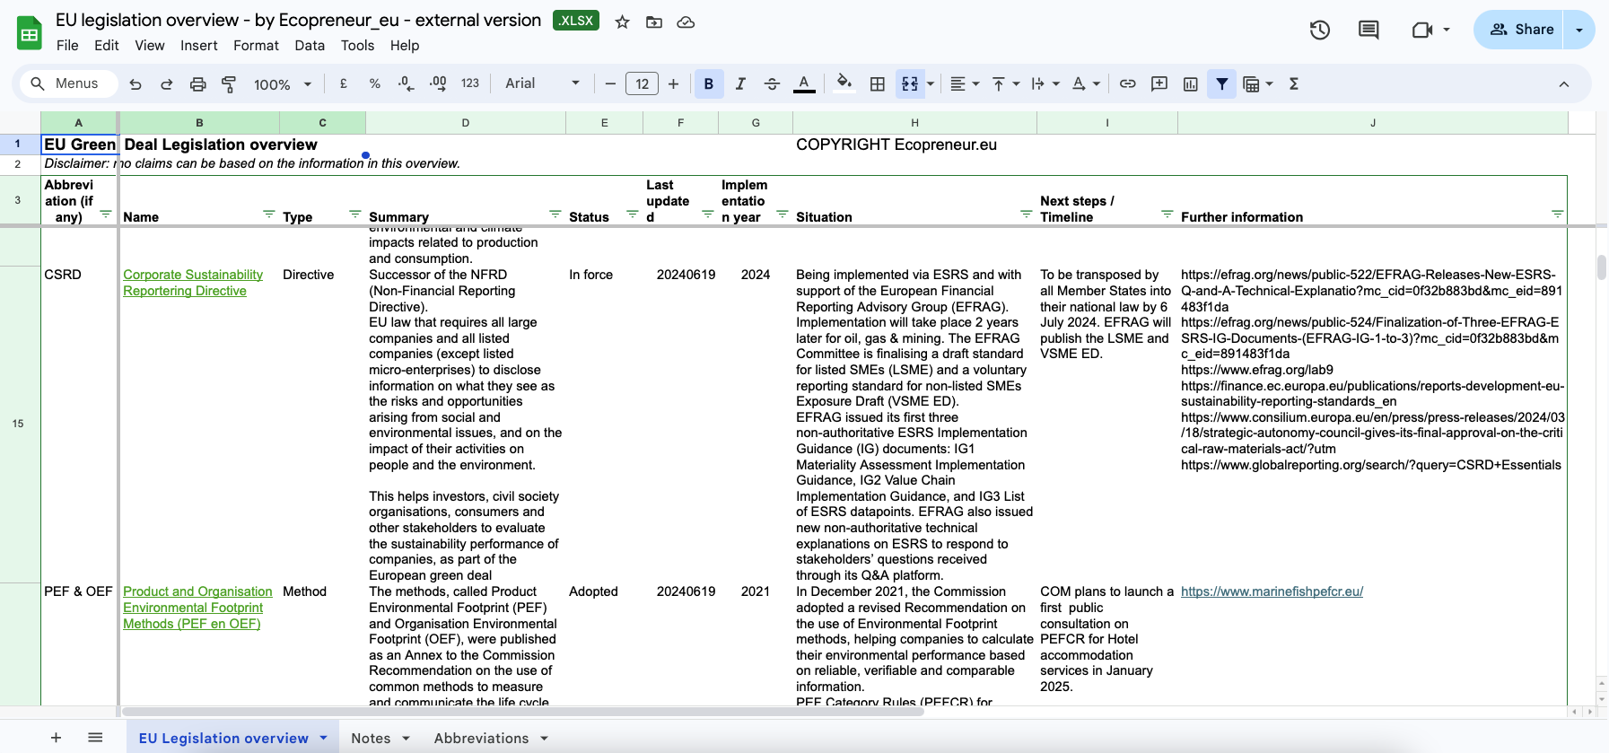The image size is (1609, 753).
Task: Insert a chart using toolbar icon
Action: [1191, 84]
